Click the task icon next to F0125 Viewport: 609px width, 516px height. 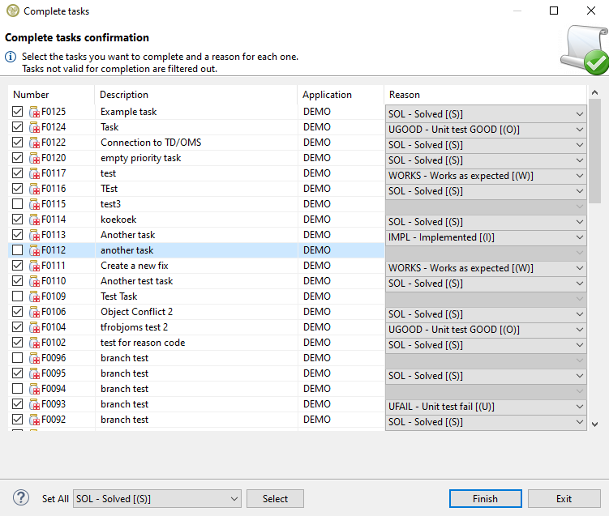point(35,112)
